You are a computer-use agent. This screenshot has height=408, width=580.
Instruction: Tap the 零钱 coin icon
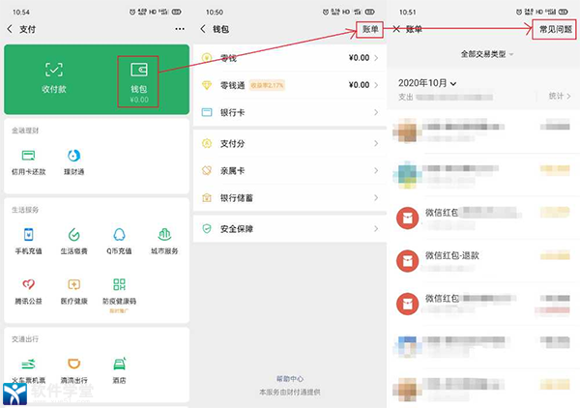click(x=207, y=58)
